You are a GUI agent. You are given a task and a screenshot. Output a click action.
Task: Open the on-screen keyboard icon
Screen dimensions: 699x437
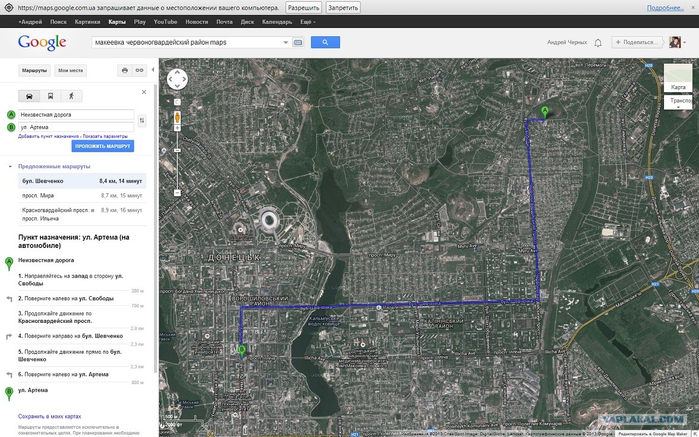pyautogui.click(x=298, y=42)
